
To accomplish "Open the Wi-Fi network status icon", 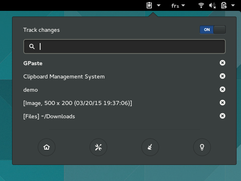I will (201, 5).
